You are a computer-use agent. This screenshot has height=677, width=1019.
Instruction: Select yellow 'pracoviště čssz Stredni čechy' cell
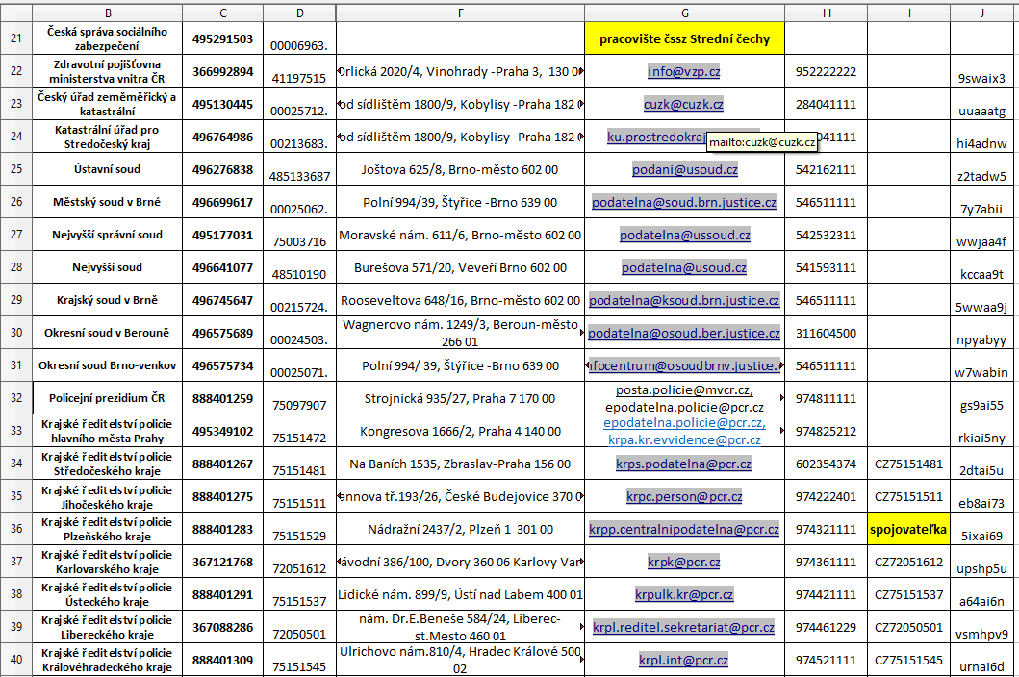point(683,39)
